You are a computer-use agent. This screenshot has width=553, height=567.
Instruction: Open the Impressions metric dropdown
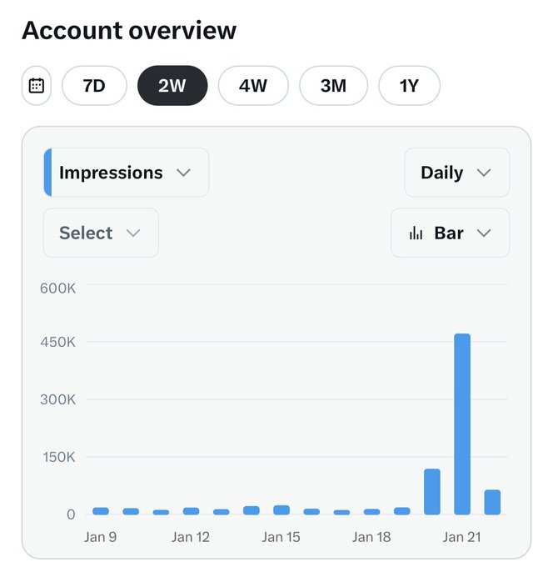tap(127, 173)
